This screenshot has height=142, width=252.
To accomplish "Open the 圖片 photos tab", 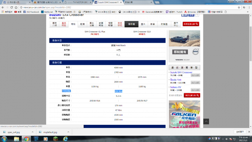I will (143, 24).
